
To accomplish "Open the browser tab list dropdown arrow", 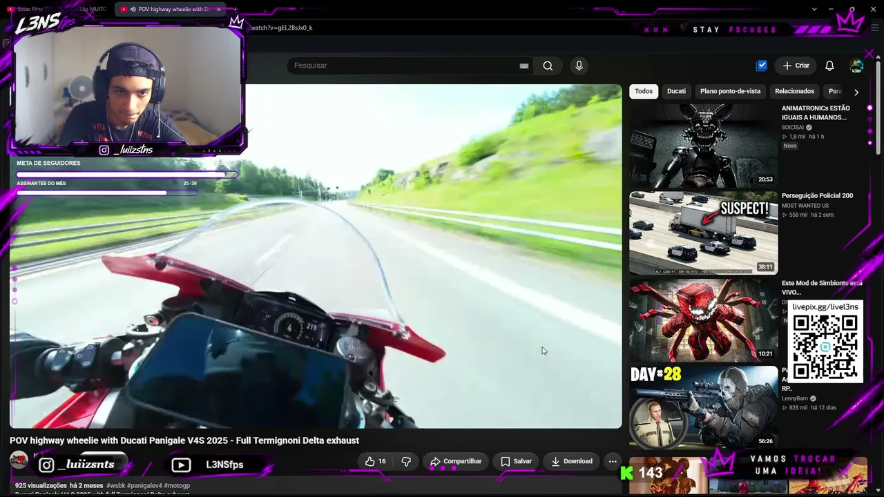I will [814, 9].
